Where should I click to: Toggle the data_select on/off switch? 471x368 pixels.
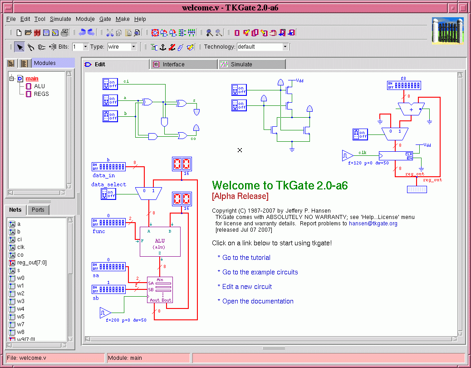click(x=109, y=194)
